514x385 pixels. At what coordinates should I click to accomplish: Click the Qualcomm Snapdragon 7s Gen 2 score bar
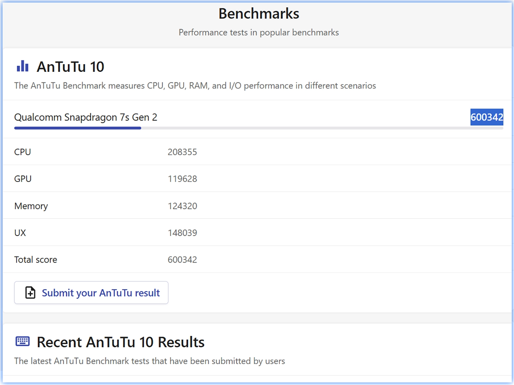(x=259, y=128)
